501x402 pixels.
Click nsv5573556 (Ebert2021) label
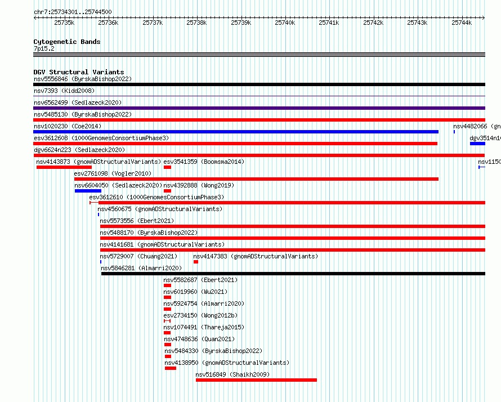(137, 221)
